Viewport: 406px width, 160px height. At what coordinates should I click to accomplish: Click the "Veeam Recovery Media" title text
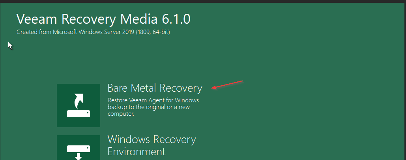click(x=87, y=19)
